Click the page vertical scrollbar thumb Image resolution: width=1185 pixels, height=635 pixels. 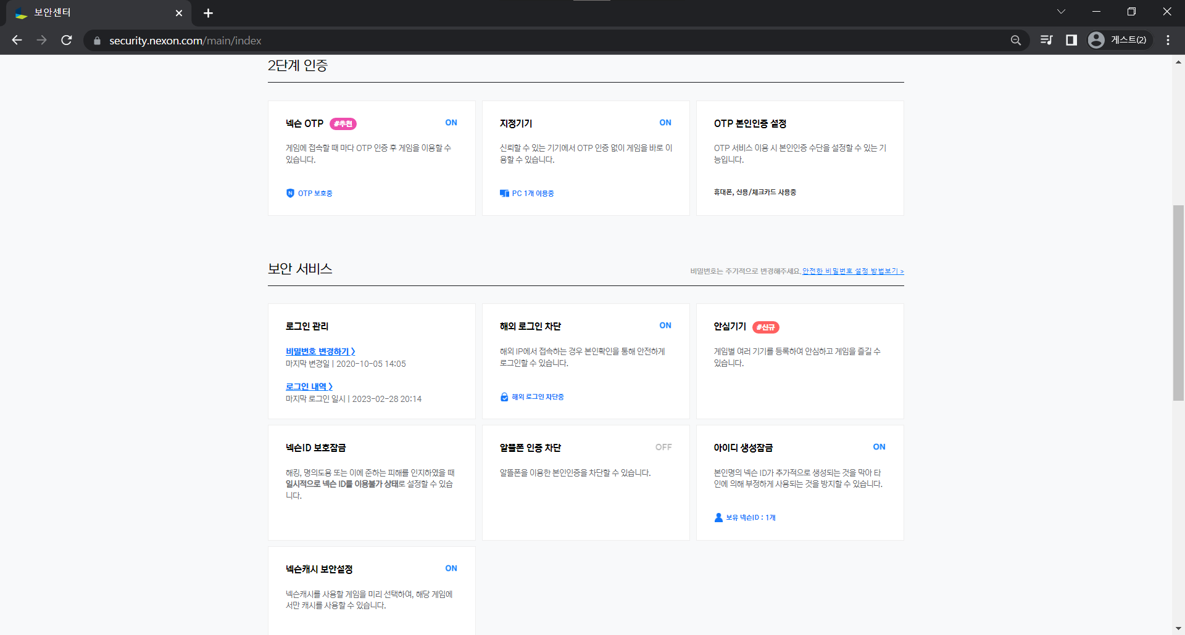1178,303
